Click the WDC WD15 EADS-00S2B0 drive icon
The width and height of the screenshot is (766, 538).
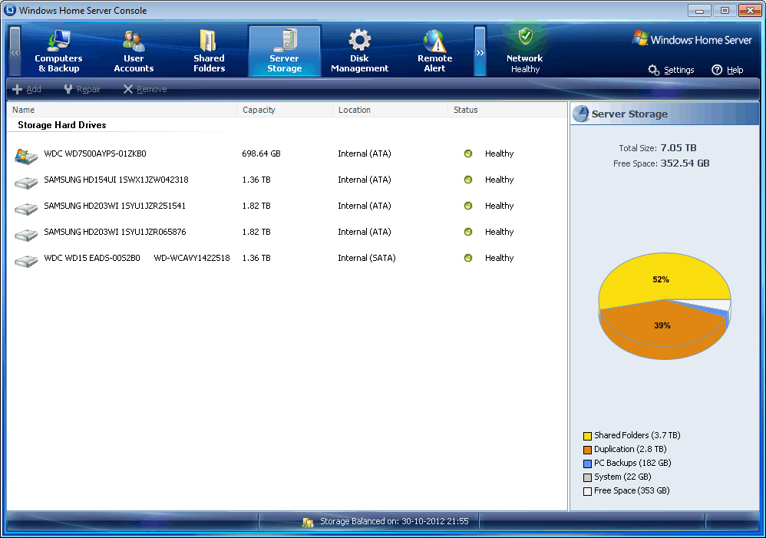pyautogui.click(x=26, y=261)
